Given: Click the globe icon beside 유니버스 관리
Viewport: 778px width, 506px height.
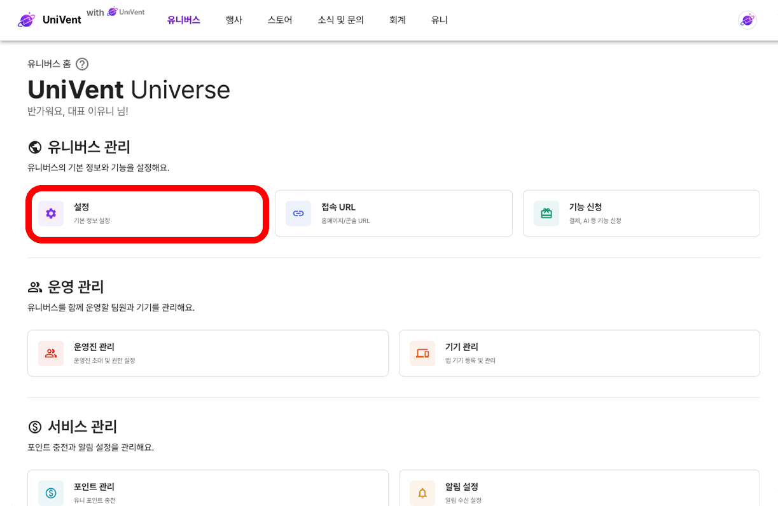Looking at the screenshot, I should click(x=34, y=147).
